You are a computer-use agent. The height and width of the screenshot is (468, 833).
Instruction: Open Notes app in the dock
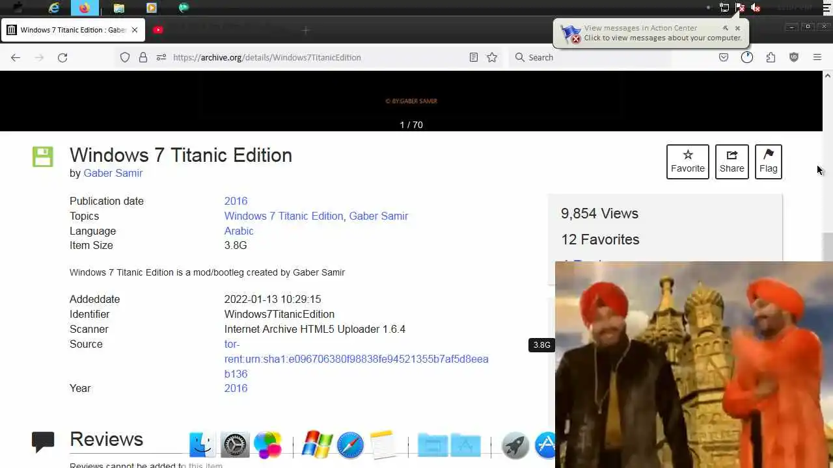(383, 445)
